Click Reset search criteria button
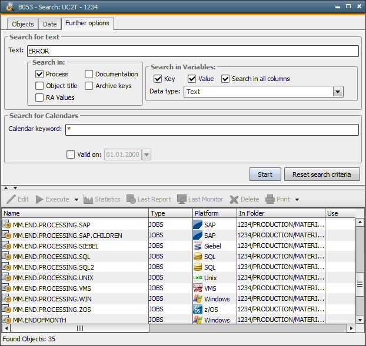This screenshot has height=346, width=366. coord(322,174)
